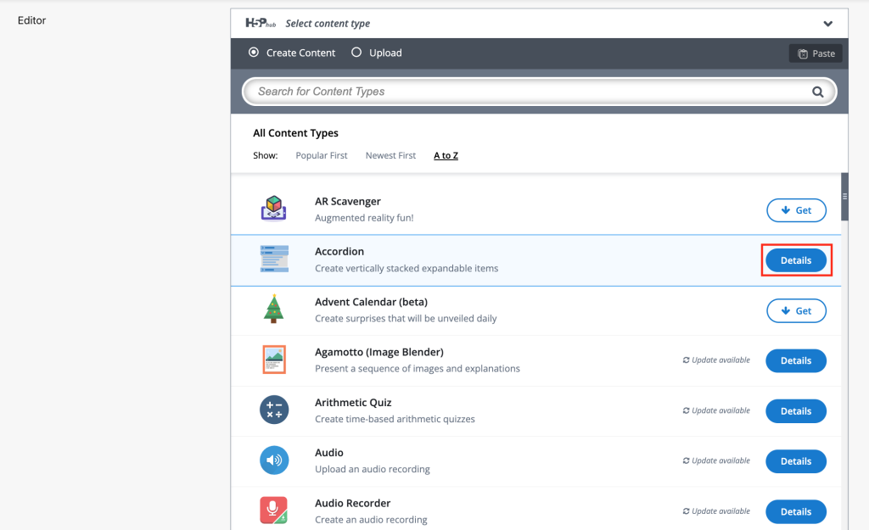Click the Advent Calendar (beta) title
The height and width of the screenshot is (530, 869).
(372, 302)
